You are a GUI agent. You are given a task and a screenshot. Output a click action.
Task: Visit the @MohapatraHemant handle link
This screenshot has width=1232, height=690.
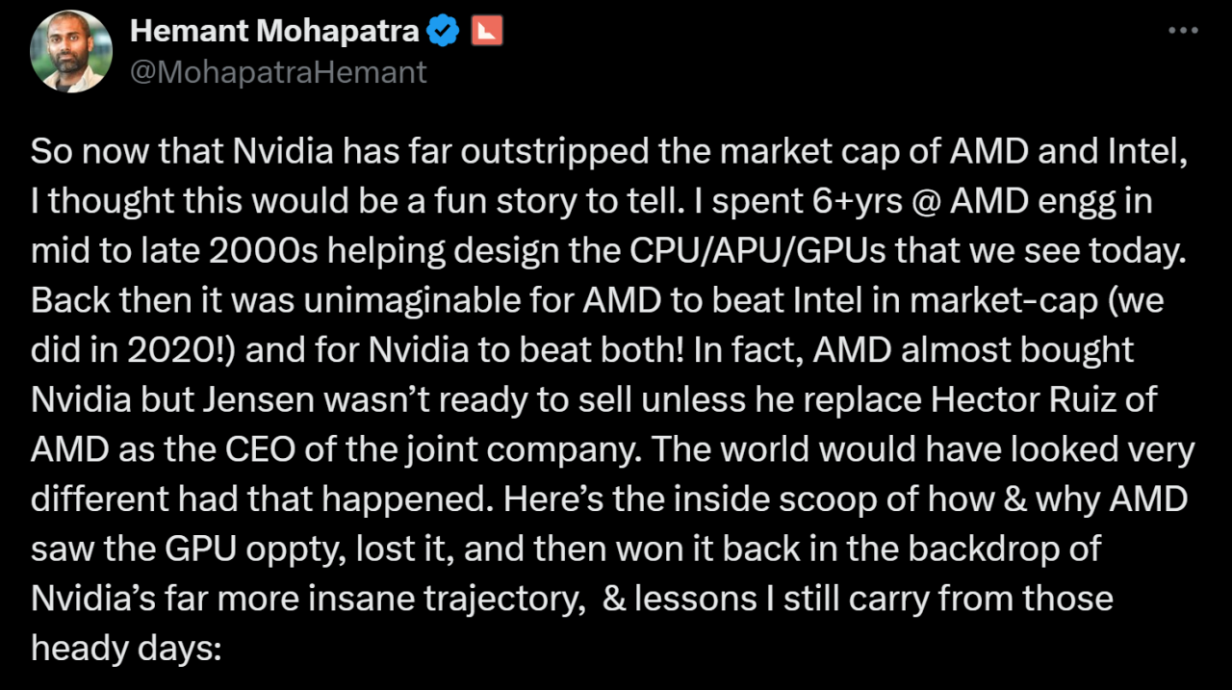pyautogui.click(x=278, y=72)
